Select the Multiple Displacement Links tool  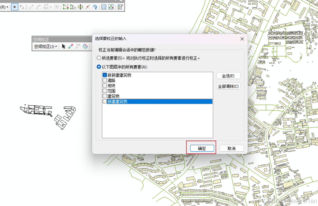pos(85,46)
